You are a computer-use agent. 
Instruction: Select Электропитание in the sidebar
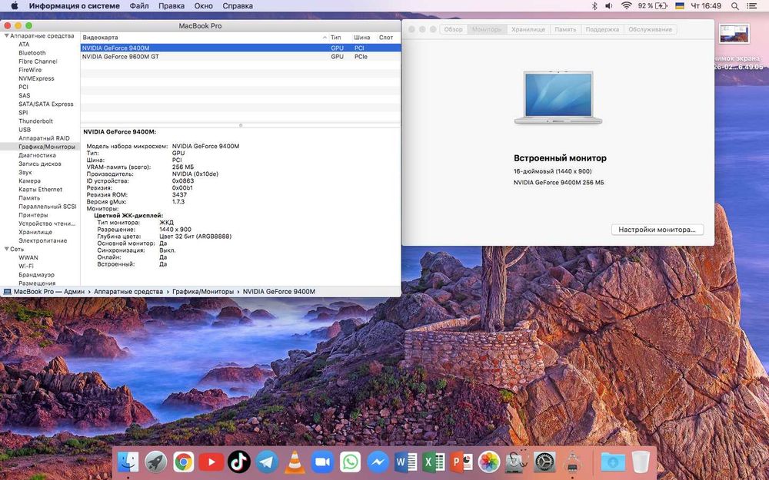click(42, 240)
